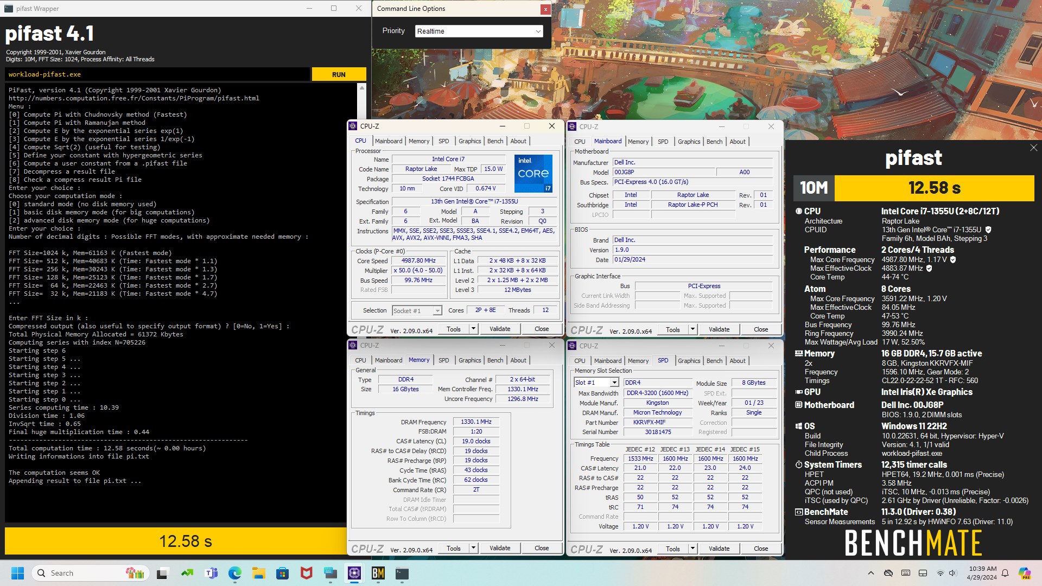Click the OneDrive cloud tray icon

tap(888, 573)
